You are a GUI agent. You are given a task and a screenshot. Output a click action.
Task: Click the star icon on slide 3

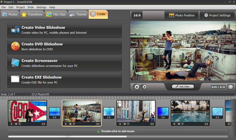[x=124, y=124]
